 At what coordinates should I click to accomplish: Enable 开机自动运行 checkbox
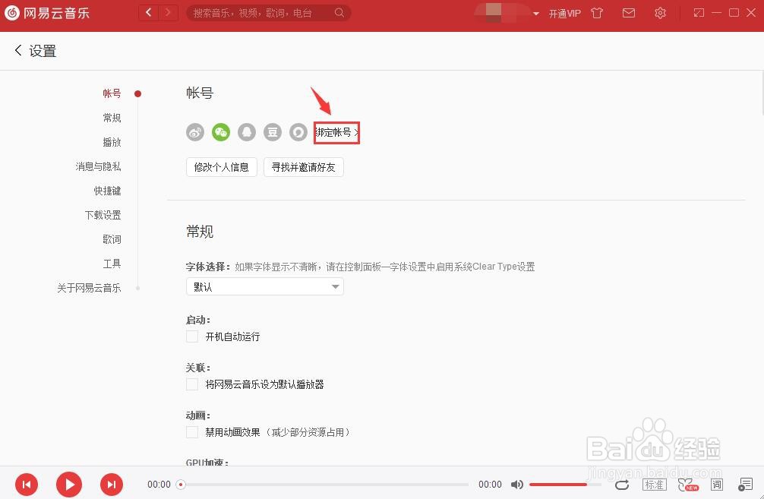point(192,336)
